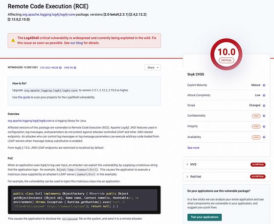
Task: Click the help icon for Integrity
Action: pyautogui.click(x=264, y=126)
